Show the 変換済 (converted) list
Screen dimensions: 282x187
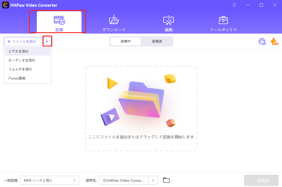pyautogui.click(x=157, y=41)
